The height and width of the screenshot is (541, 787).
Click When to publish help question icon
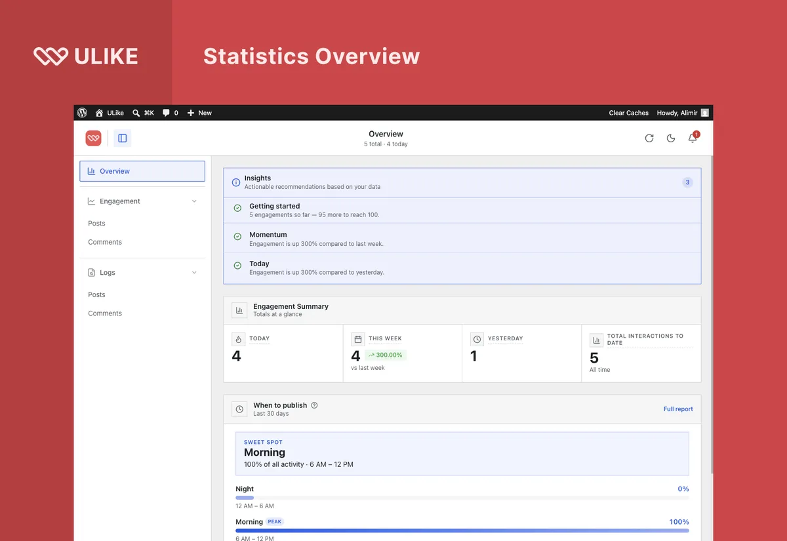314,405
